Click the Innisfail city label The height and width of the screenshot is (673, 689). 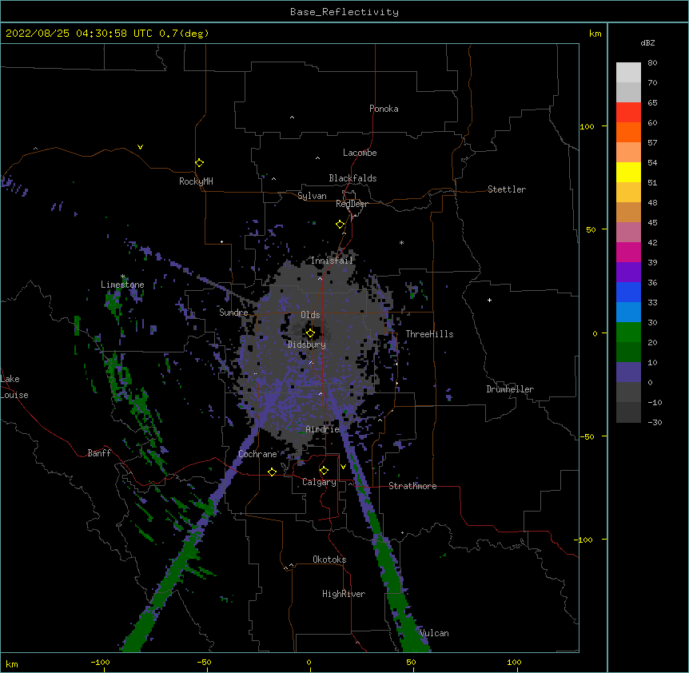click(332, 261)
